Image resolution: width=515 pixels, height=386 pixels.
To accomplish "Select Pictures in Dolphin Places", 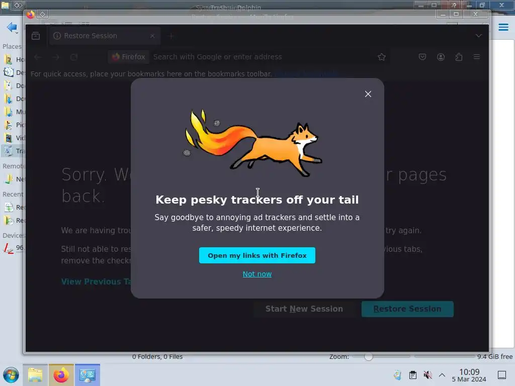I will 13,125.
